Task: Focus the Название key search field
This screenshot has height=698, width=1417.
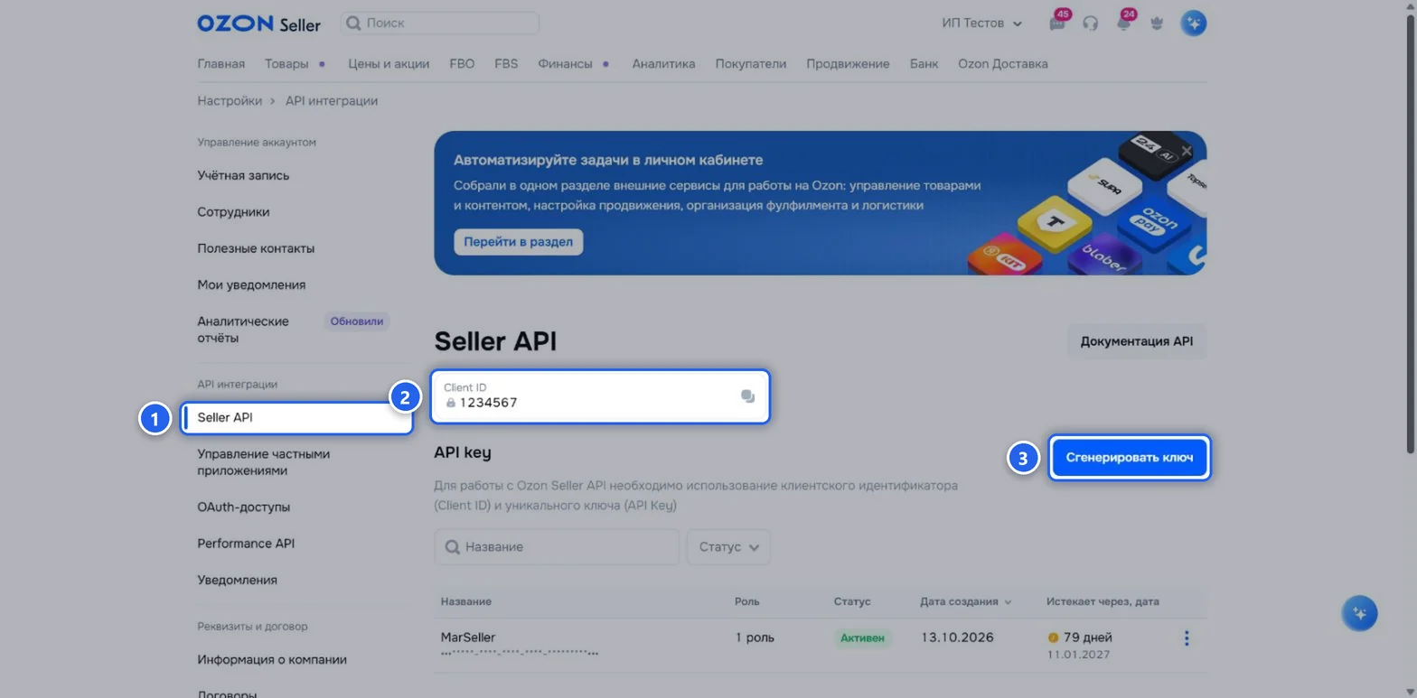Action: click(x=557, y=547)
